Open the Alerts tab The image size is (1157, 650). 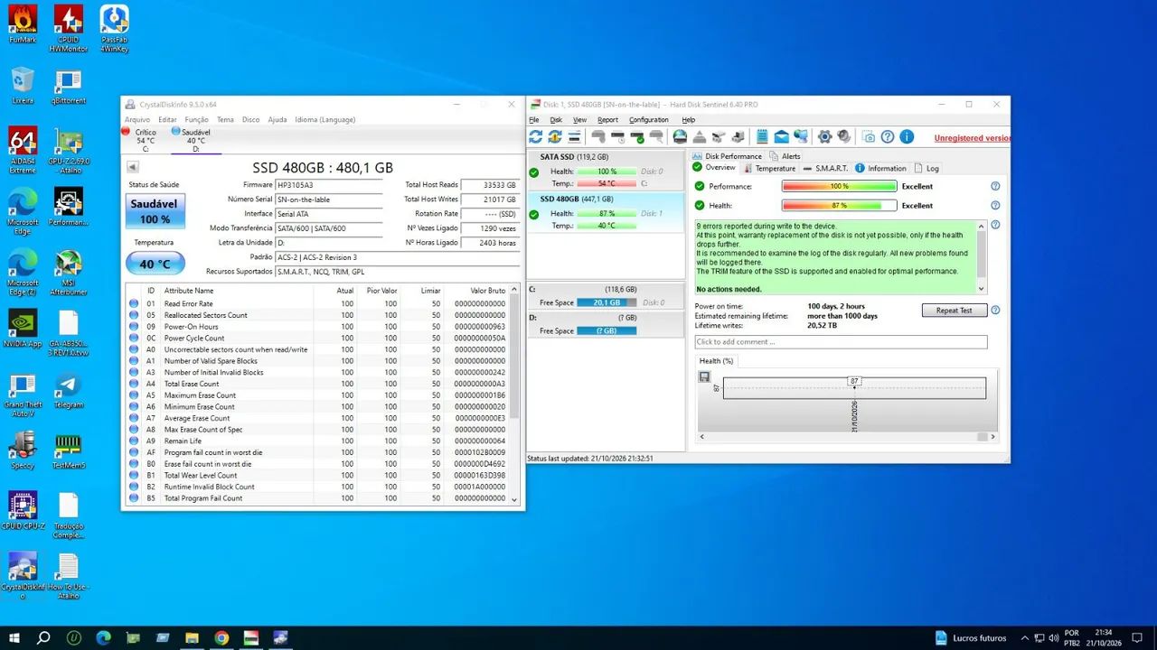pyautogui.click(x=785, y=156)
